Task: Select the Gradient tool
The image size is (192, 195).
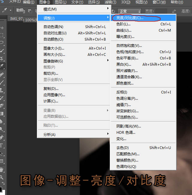Action: pyautogui.click(x=2, y=113)
